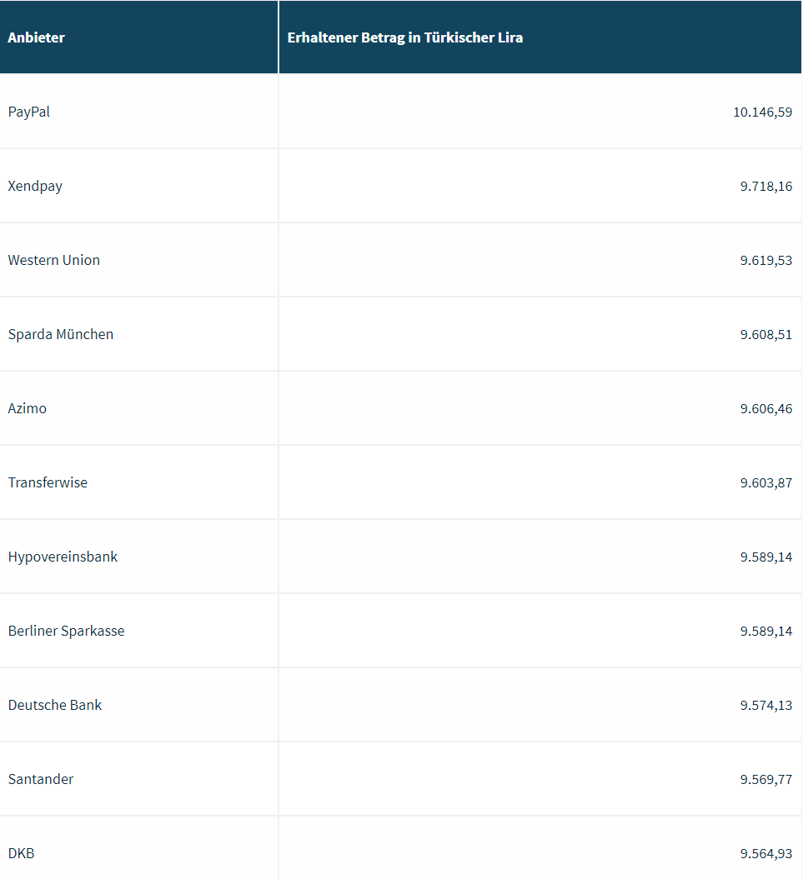Select the Transferwise row label
Screen dimensions: 803x879
click(48, 482)
